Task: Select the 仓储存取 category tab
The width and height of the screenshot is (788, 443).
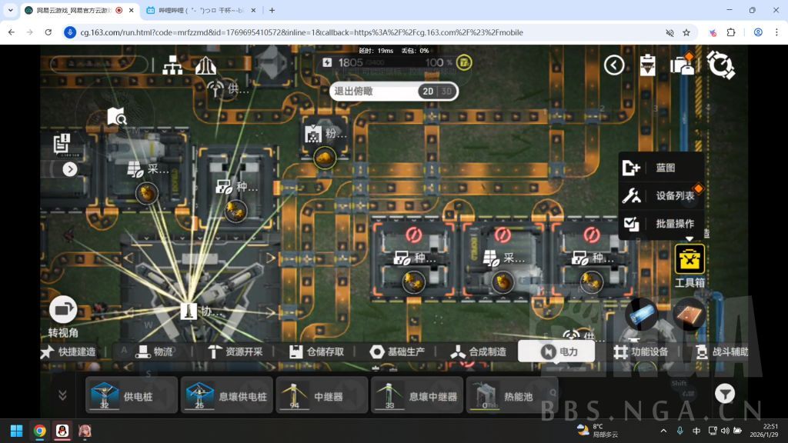Action: point(316,351)
